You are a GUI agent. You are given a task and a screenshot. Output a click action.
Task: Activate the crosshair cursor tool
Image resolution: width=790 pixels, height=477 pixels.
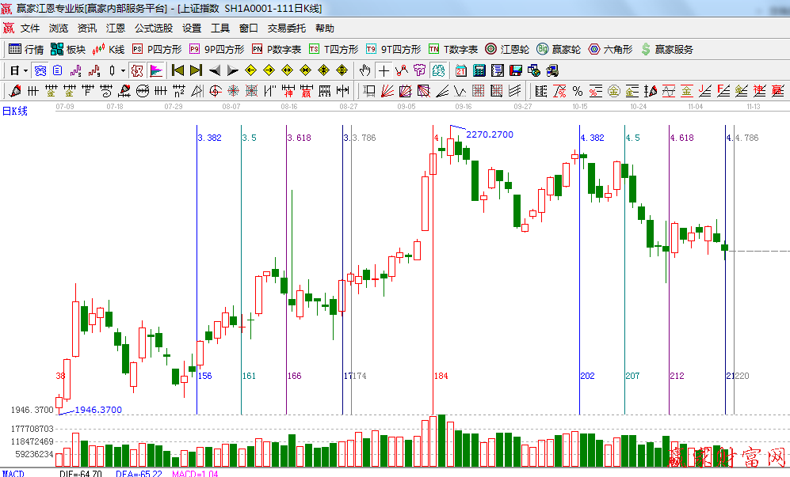tap(384, 70)
